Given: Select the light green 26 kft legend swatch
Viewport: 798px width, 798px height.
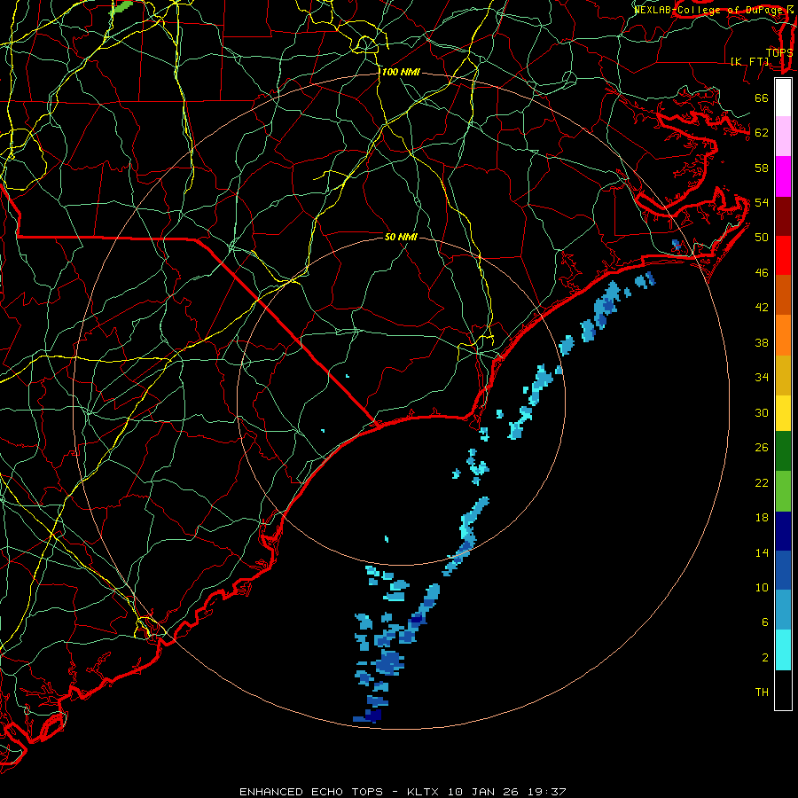Looking at the screenshot, I should pyautogui.click(x=783, y=491).
